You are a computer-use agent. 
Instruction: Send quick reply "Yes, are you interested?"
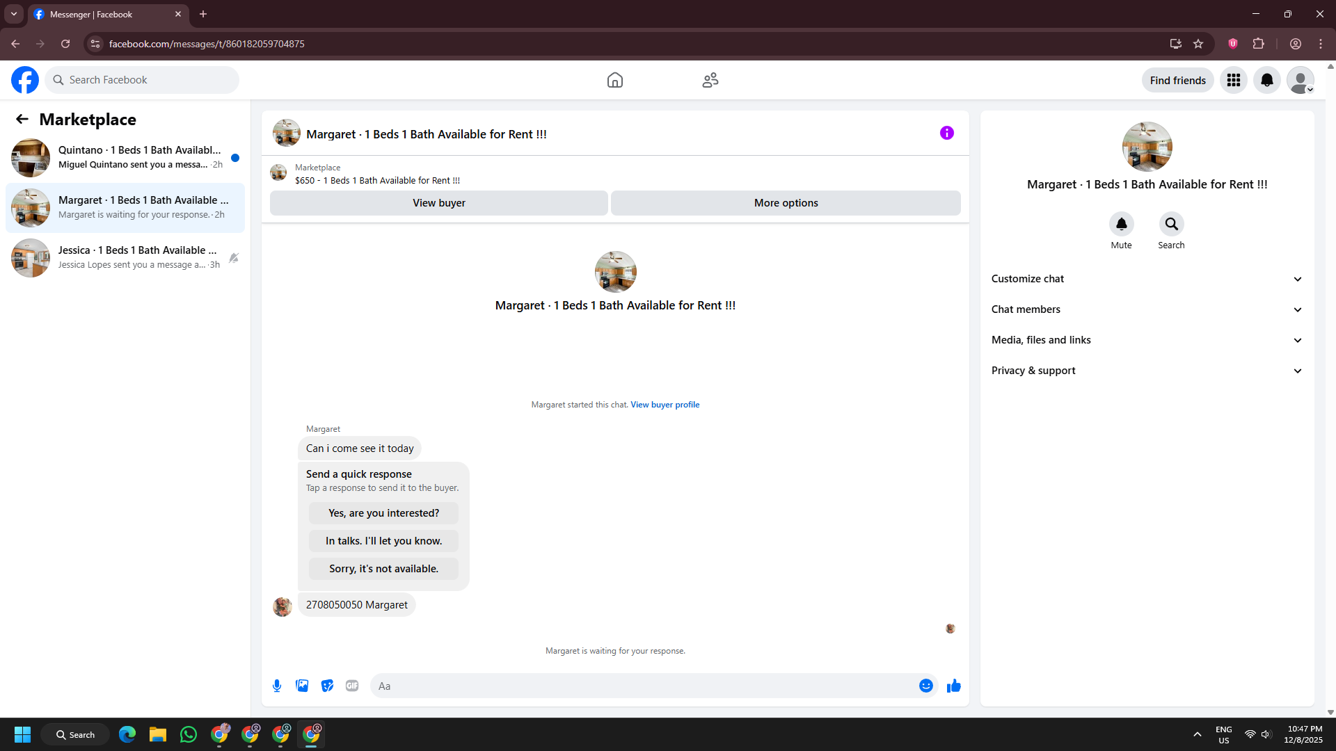[x=384, y=513]
